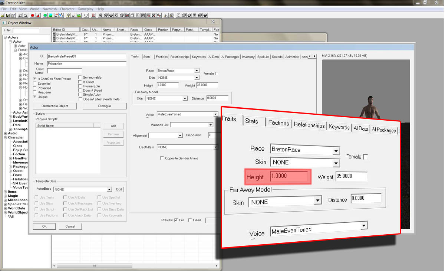Click the circled O toolbar icon
Image resolution: width=445 pixels, height=271 pixels.
click(x=189, y=16)
